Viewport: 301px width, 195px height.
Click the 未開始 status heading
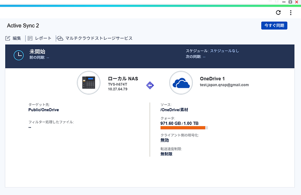click(37, 51)
